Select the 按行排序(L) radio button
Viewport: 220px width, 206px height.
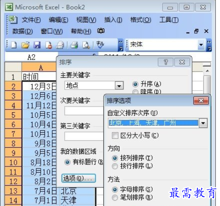pyautogui.click(x=115, y=166)
